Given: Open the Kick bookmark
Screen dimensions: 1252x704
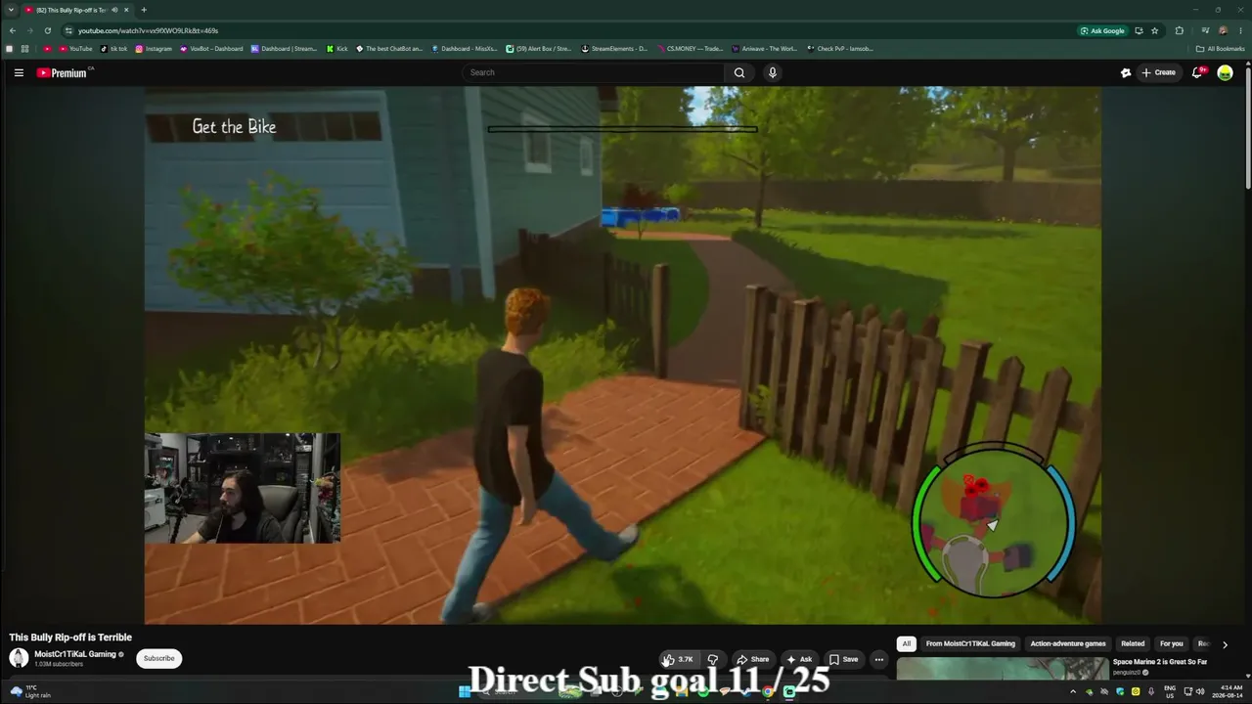Looking at the screenshot, I should click(x=337, y=49).
